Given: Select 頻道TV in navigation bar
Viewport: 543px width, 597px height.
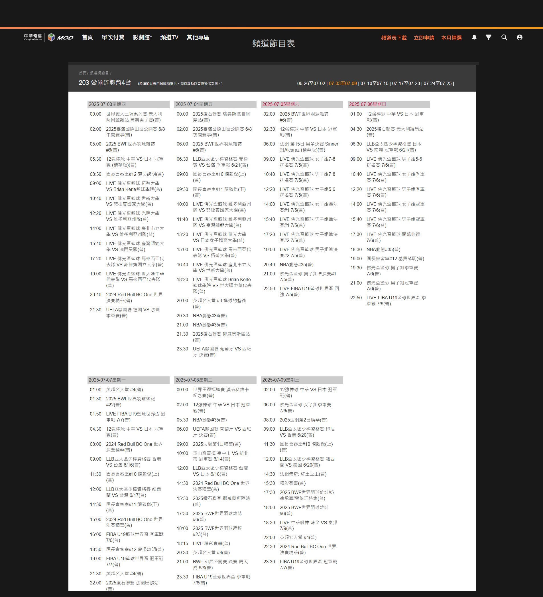Looking at the screenshot, I should [x=169, y=37].
